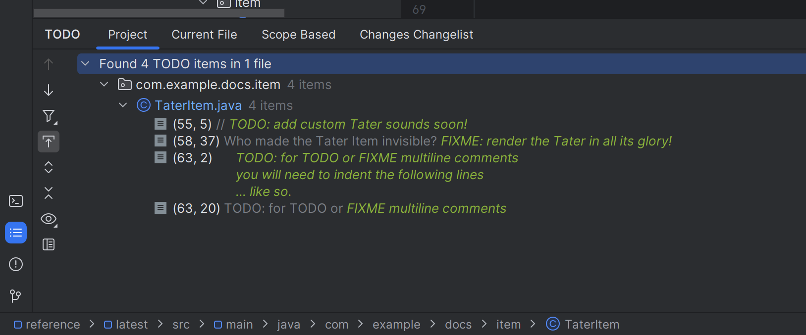
Task: Toggle autoscroll to source option
Action: tap(48, 141)
